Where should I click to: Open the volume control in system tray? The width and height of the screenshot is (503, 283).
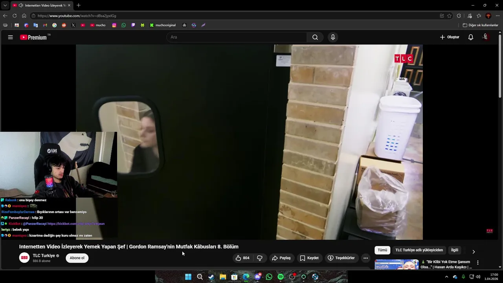478,277
